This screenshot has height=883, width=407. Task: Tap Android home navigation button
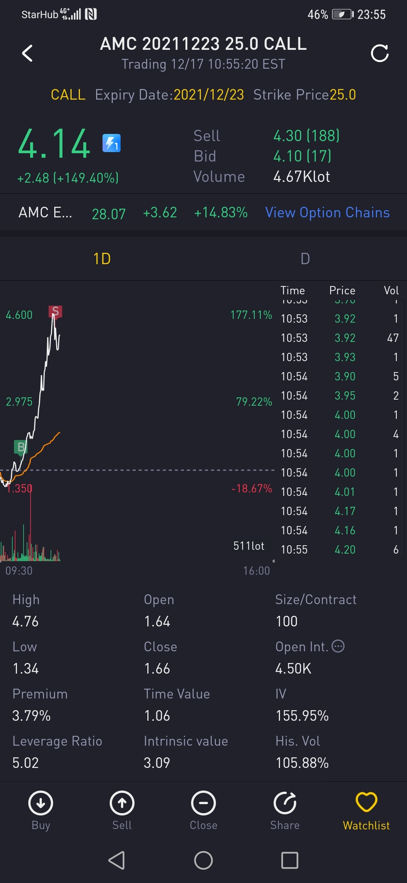click(x=203, y=860)
